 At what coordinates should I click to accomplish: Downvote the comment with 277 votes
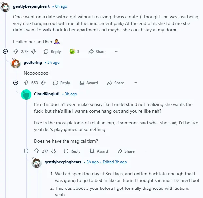[54, 151]
